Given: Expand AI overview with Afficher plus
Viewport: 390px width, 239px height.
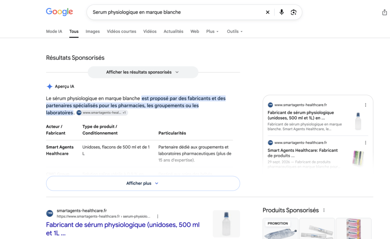Looking at the screenshot, I should coord(143,183).
